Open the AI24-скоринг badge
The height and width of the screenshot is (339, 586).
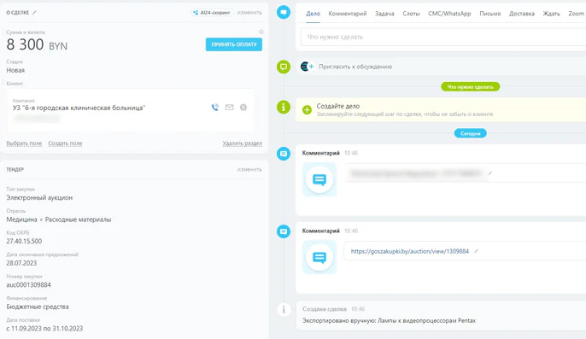tap(212, 13)
